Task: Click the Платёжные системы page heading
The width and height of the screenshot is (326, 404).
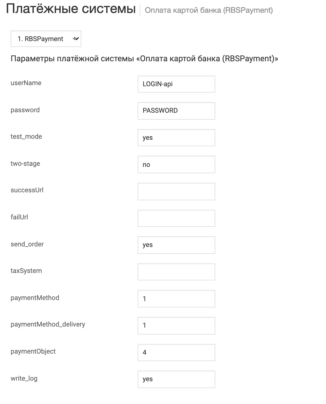Action: [71, 9]
